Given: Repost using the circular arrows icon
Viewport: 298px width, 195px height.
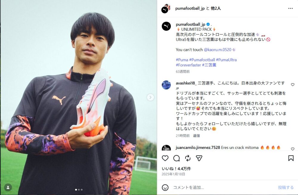Looking at the screenshot, I should coord(187,158).
